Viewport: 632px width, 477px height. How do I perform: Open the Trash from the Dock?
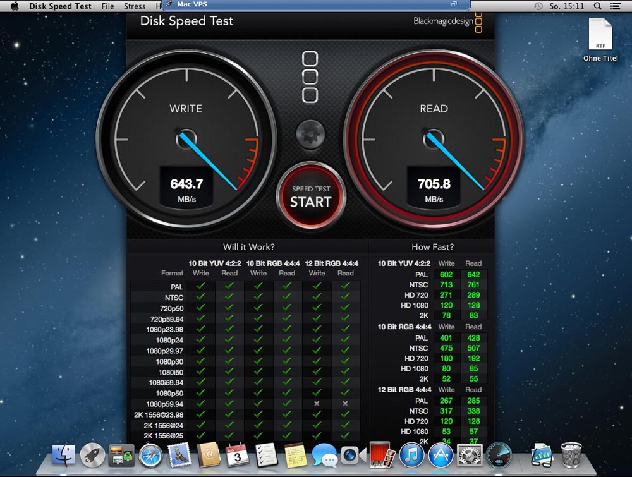tap(571, 456)
